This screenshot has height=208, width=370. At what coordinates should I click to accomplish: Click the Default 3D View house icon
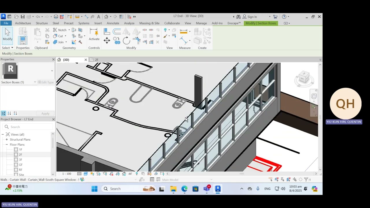coord(106,17)
